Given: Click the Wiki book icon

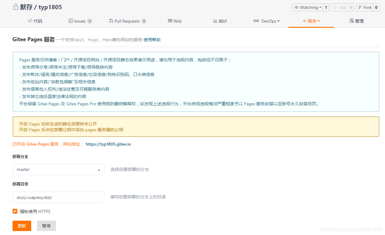Looking at the screenshot, I should tap(170, 21).
